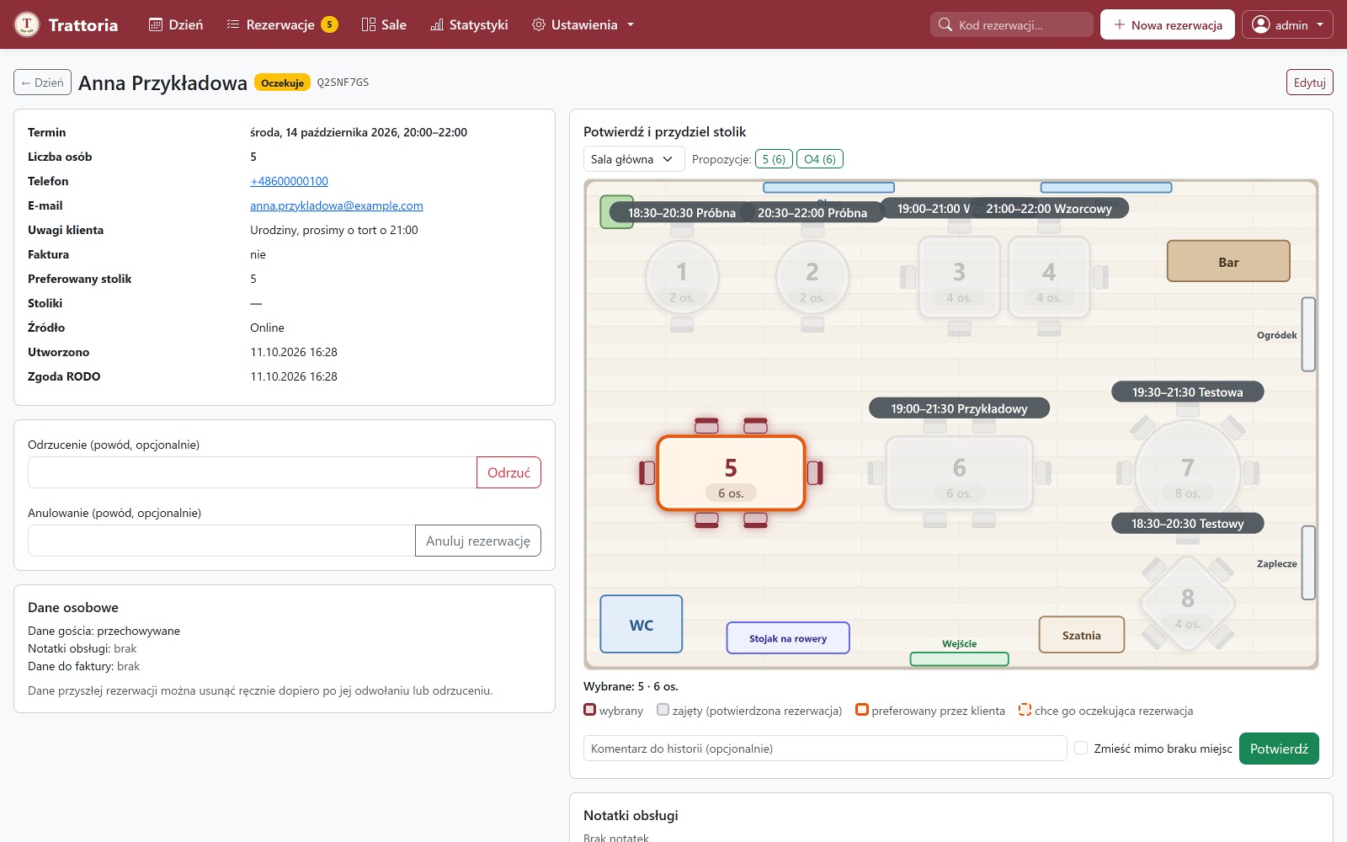Enable Zmieść mimo braku miejsc checkbox
1347x842 pixels.
[x=1082, y=748]
